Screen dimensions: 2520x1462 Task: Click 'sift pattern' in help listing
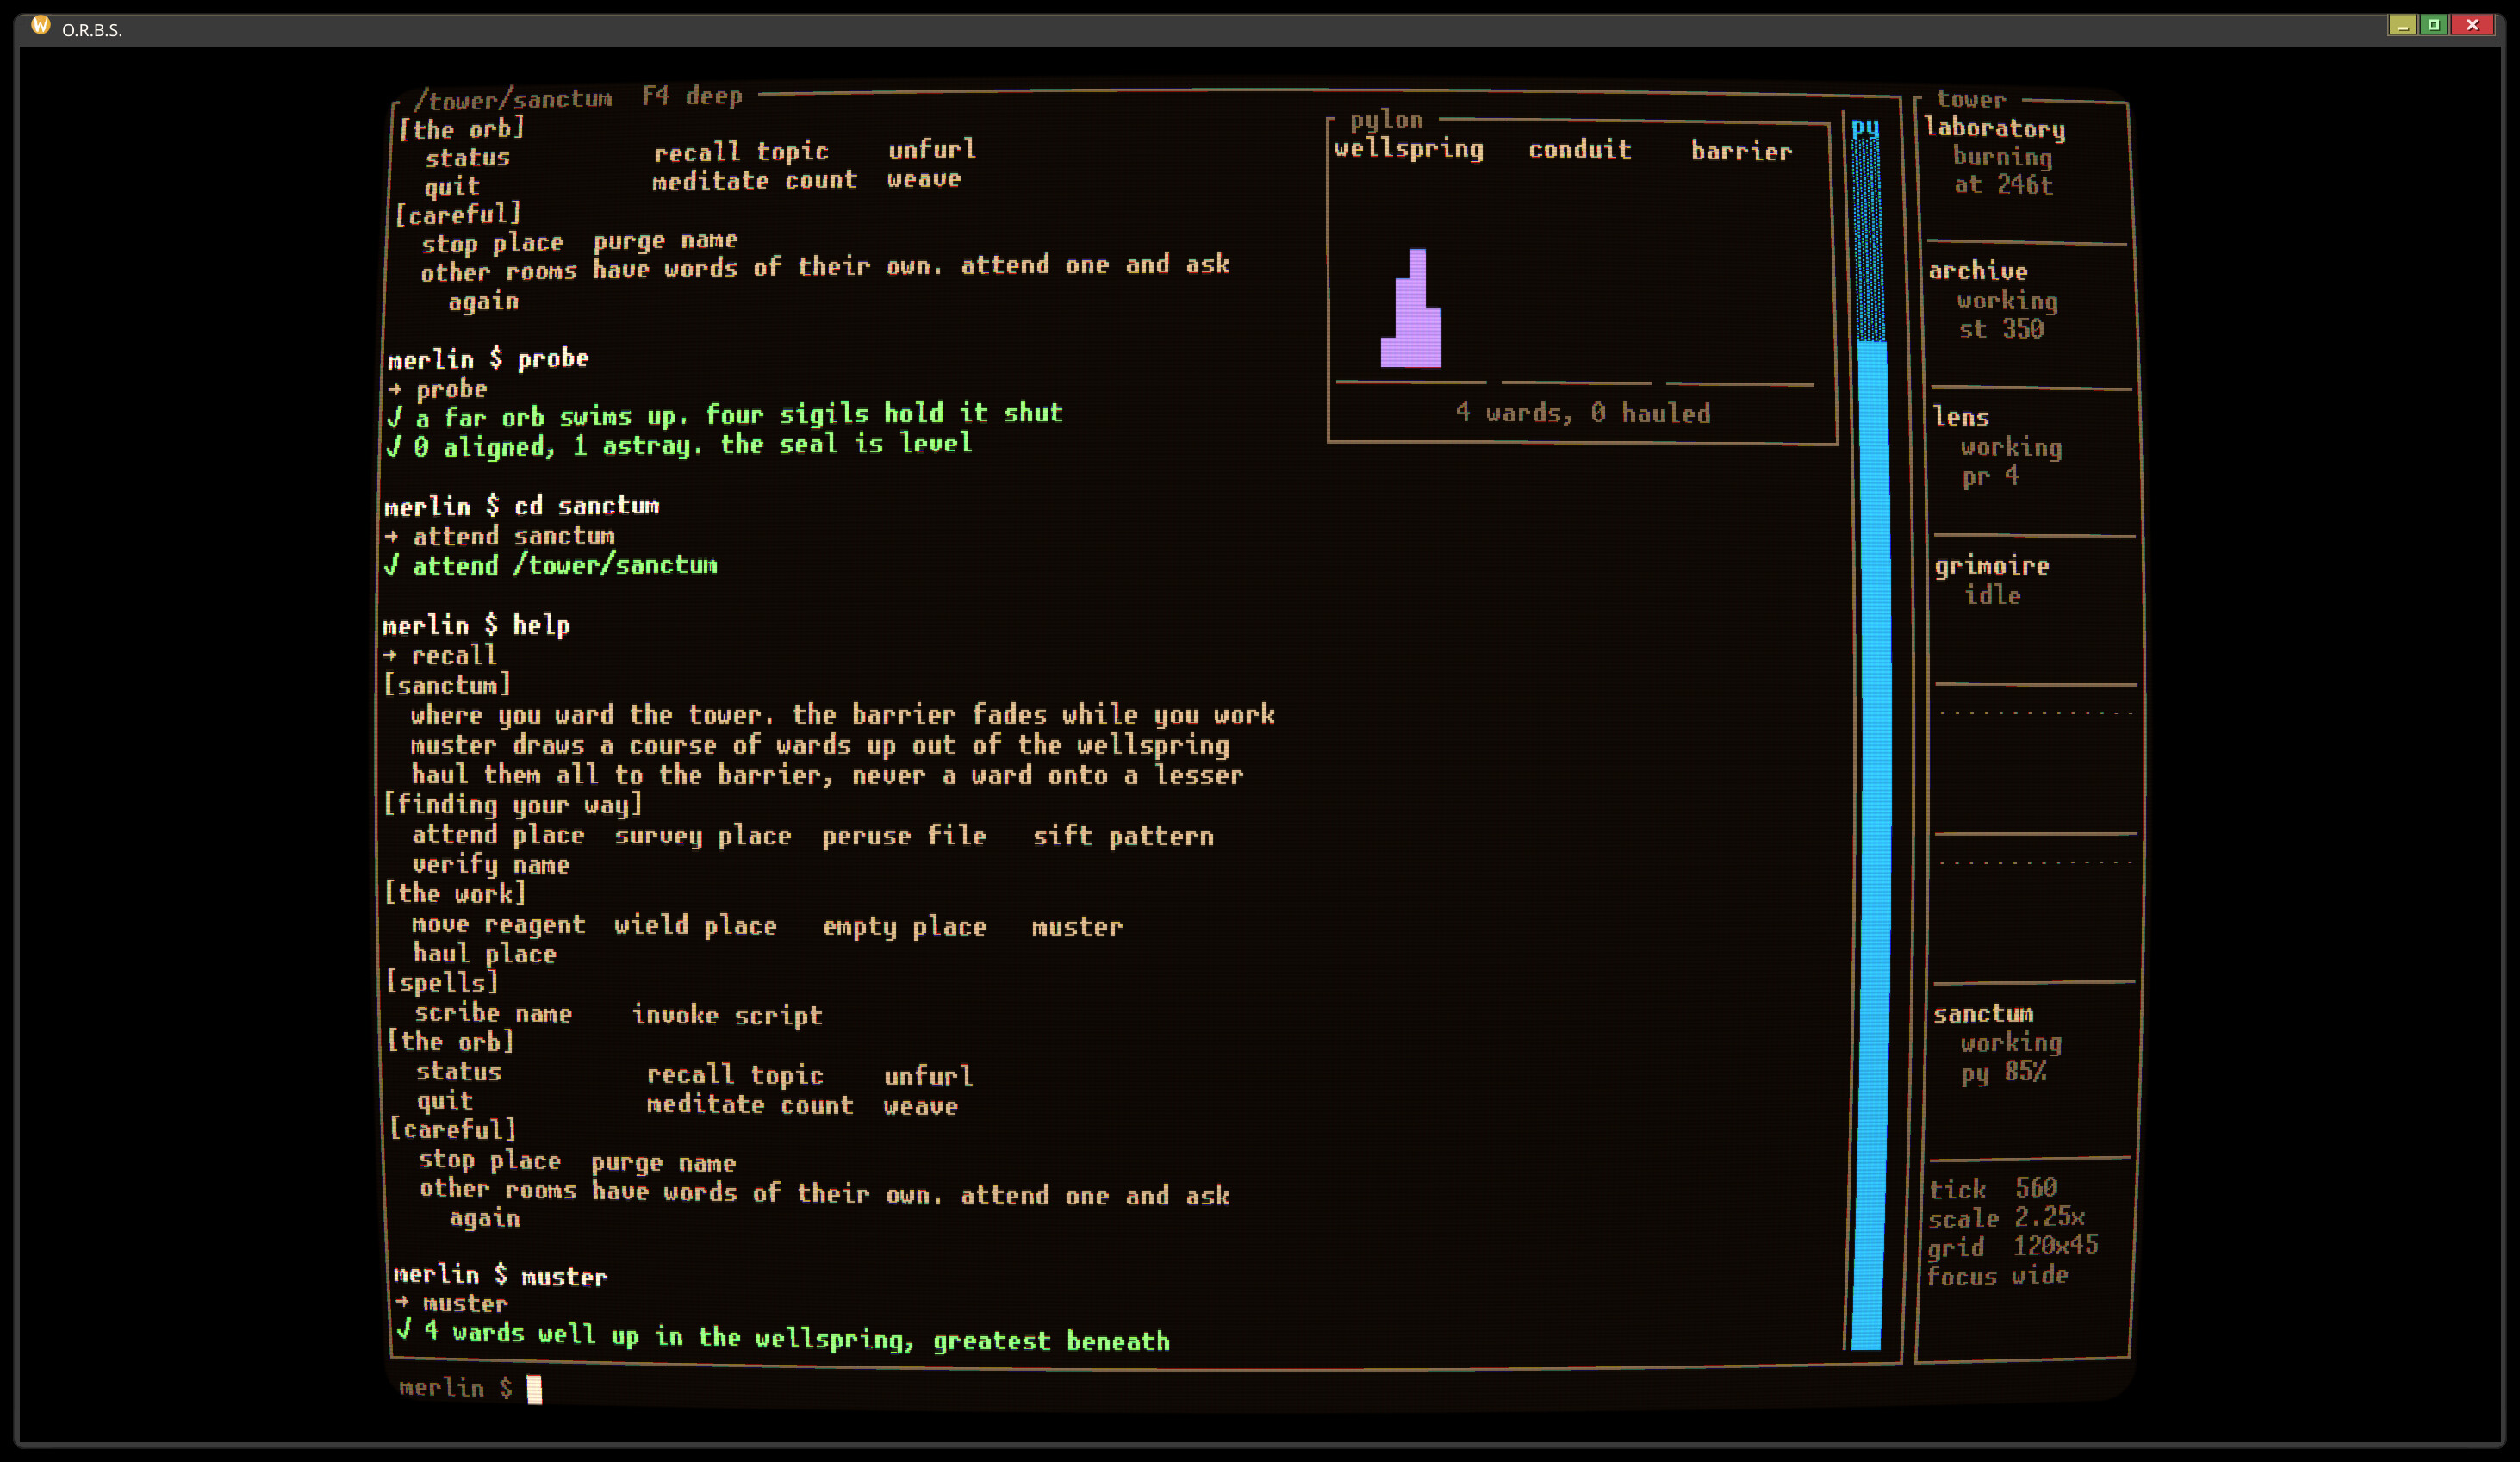point(1123,836)
